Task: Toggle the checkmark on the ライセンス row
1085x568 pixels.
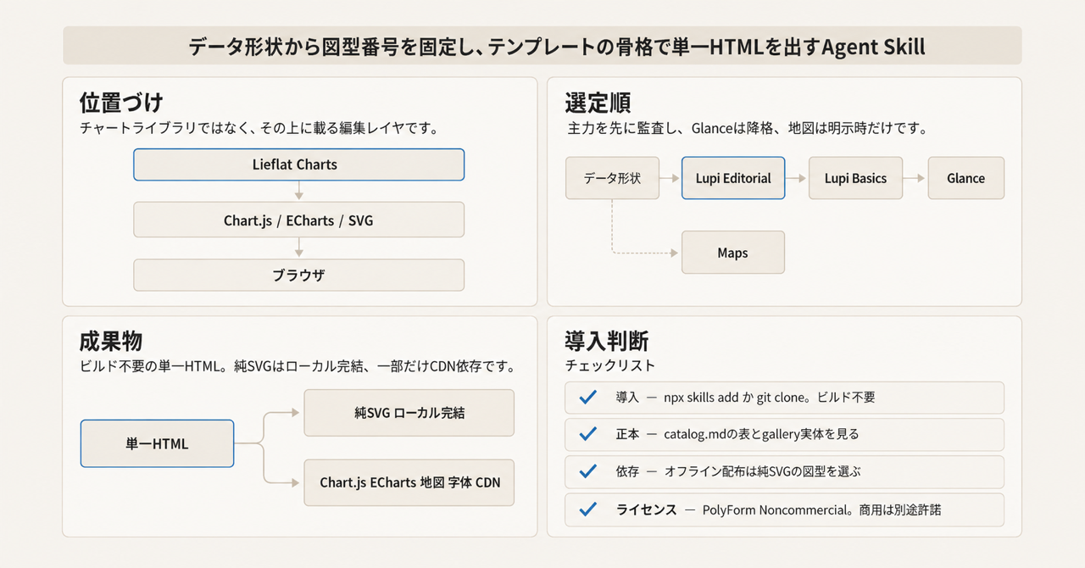Action: pyautogui.click(x=587, y=510)
